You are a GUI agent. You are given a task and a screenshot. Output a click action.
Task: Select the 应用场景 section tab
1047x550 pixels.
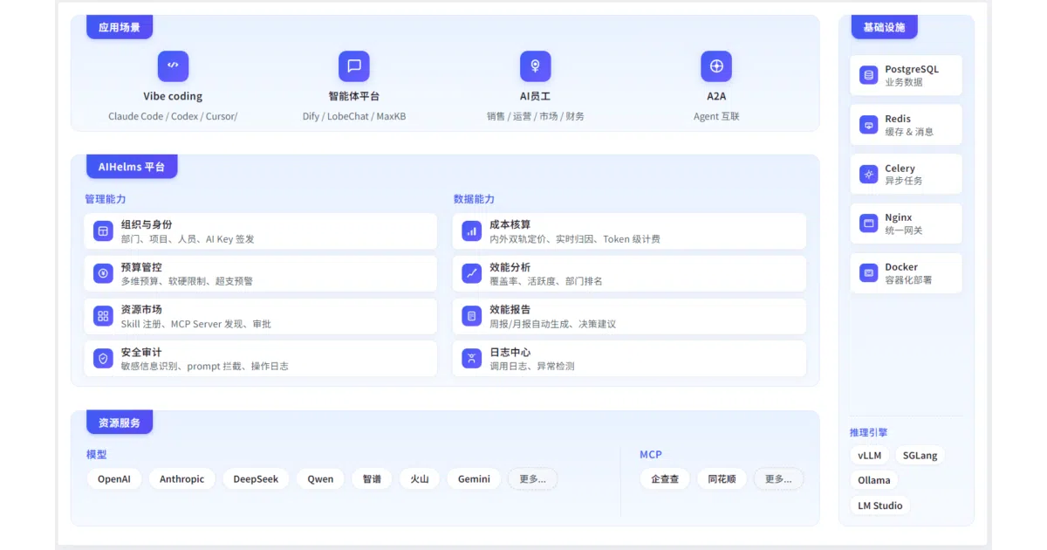point(120,27)
